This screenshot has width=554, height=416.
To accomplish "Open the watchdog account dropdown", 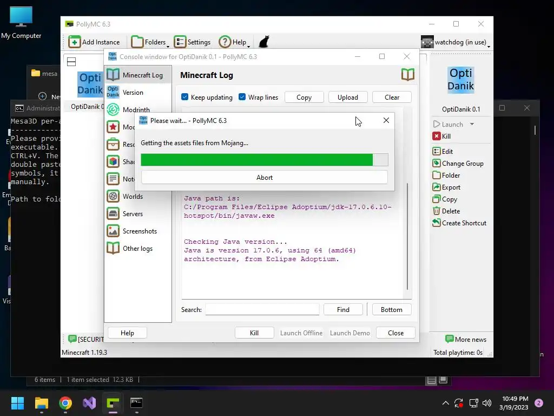I will point(456,42).
